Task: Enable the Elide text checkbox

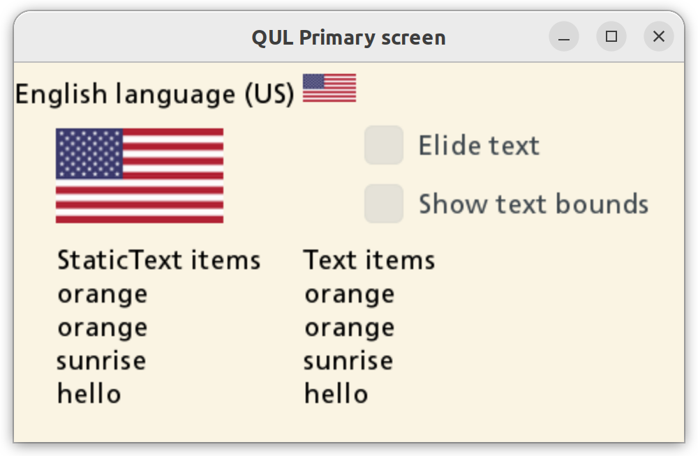Action: (384, 145)
